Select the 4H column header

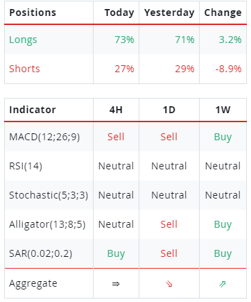(116, 110)
